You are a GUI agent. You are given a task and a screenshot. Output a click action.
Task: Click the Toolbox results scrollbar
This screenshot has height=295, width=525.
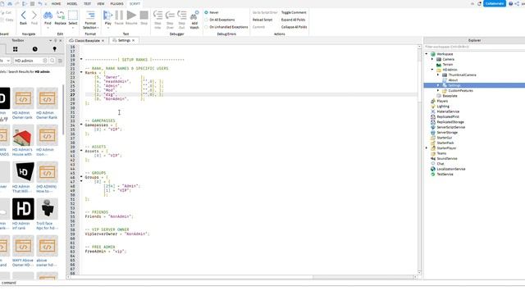pos(63,109)
